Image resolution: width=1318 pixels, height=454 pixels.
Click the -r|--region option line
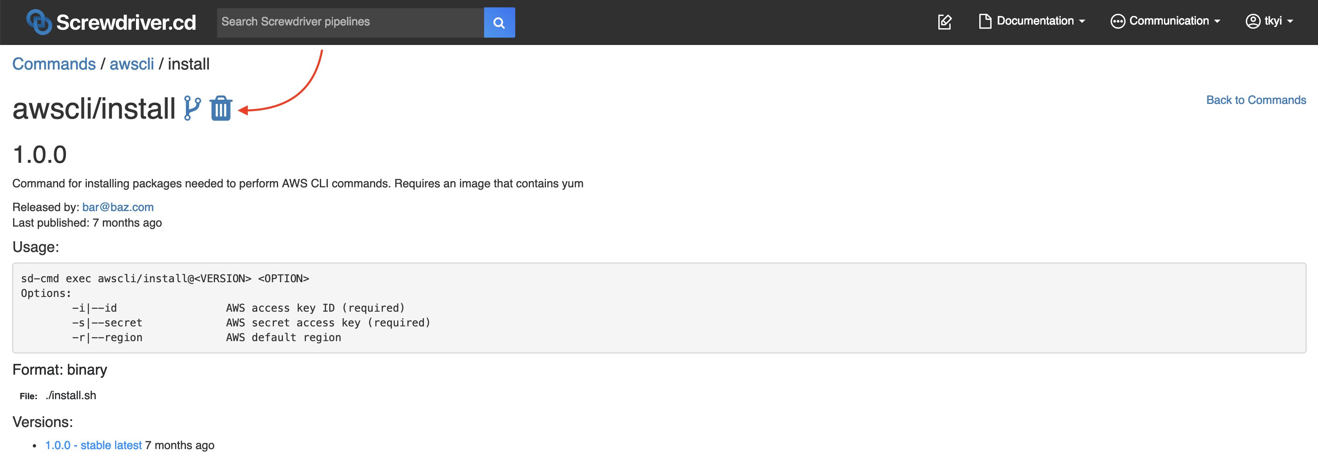click(206, 338)
